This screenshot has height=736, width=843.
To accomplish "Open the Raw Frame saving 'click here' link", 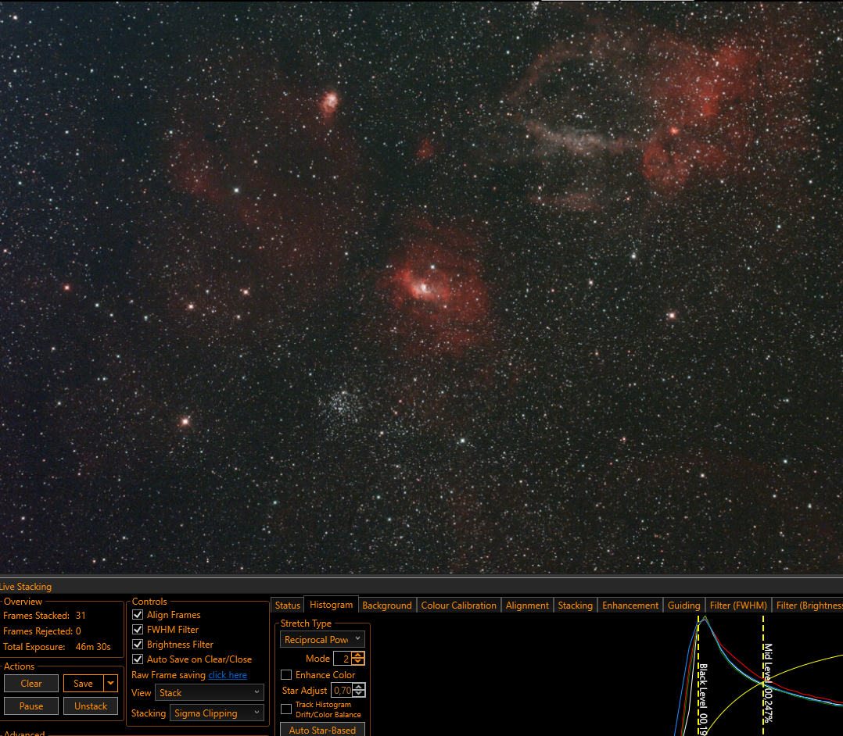I will (x=228, y=675).
